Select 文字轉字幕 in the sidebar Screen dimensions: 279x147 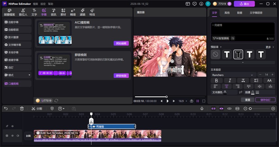tap(17, 45)
